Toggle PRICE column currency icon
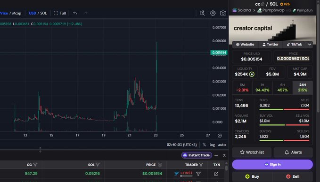The image size is (320, 182). pos(160,165)
